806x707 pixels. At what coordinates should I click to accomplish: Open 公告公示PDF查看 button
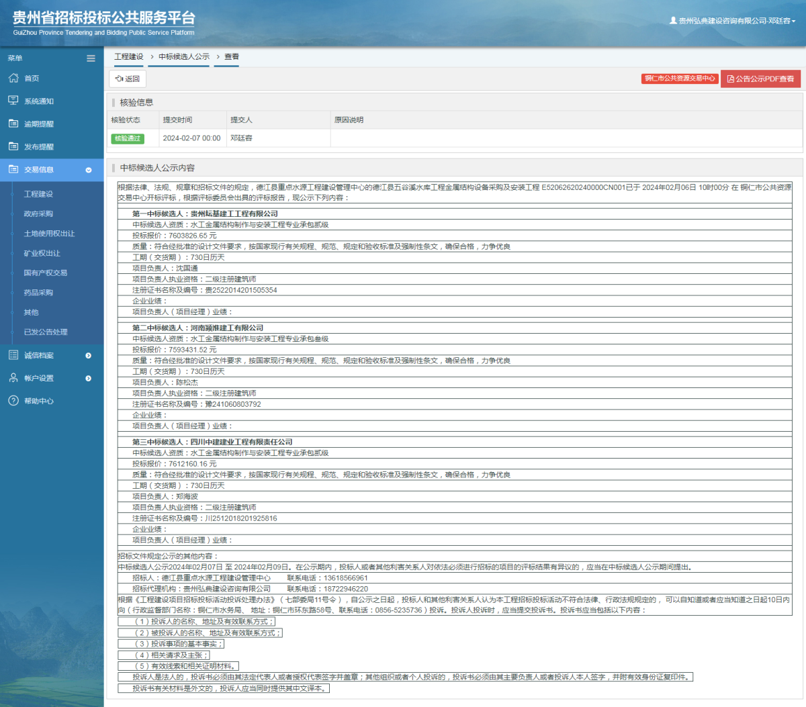pos(760,79)
